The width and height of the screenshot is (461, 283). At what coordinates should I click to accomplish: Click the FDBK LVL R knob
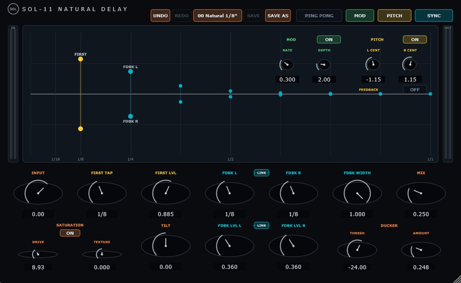(293, 245)
